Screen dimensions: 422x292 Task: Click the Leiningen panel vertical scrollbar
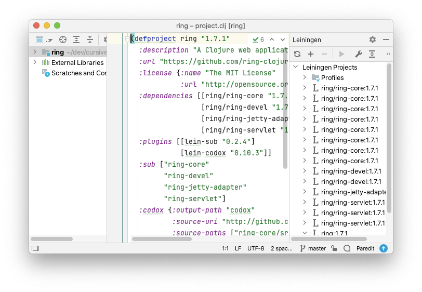click(x=389, y=138)
